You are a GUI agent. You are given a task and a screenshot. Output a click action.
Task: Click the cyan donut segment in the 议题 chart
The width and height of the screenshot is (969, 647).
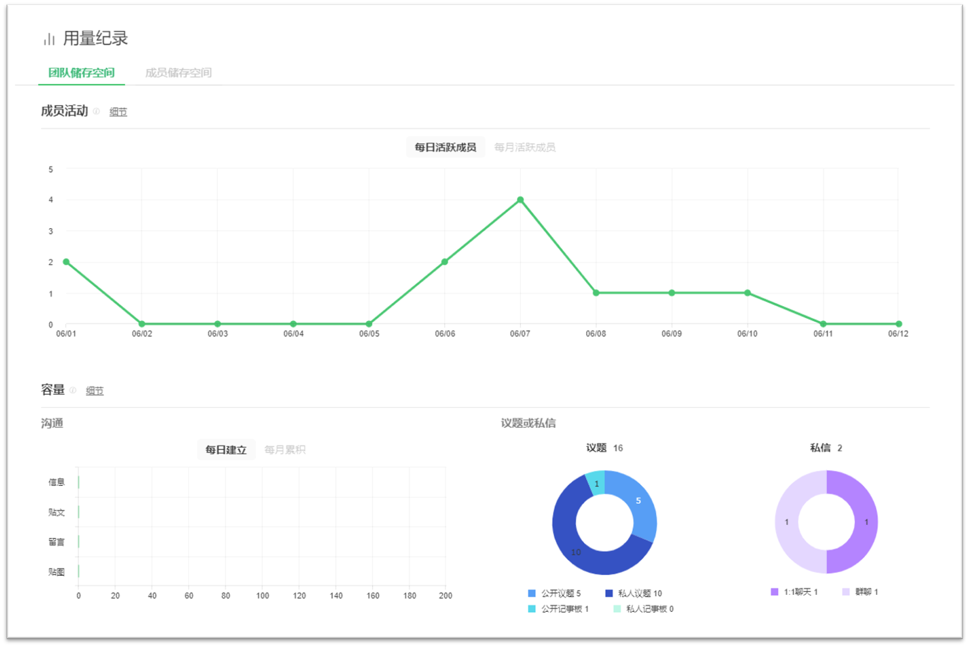click(596, 483)
